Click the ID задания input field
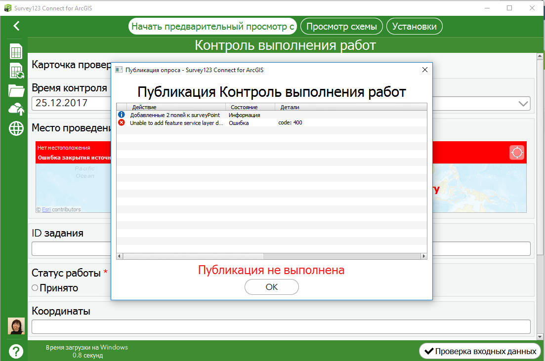The width and height of the screenshot is (545, 361). tap(281, 249)
